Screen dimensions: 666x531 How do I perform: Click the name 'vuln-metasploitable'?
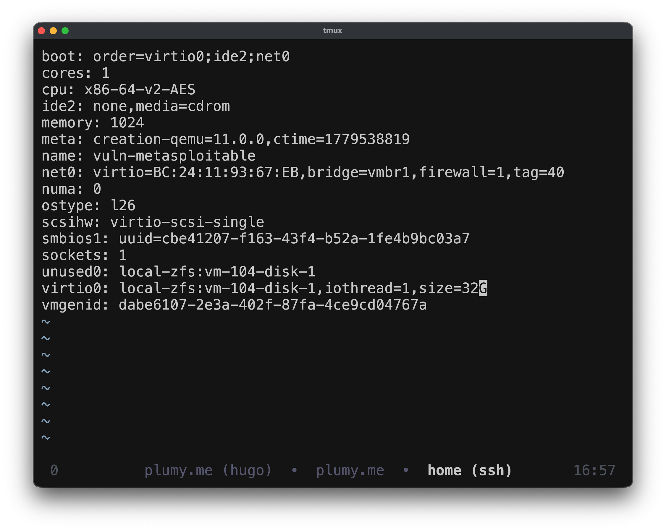click(x=174, y=156)
